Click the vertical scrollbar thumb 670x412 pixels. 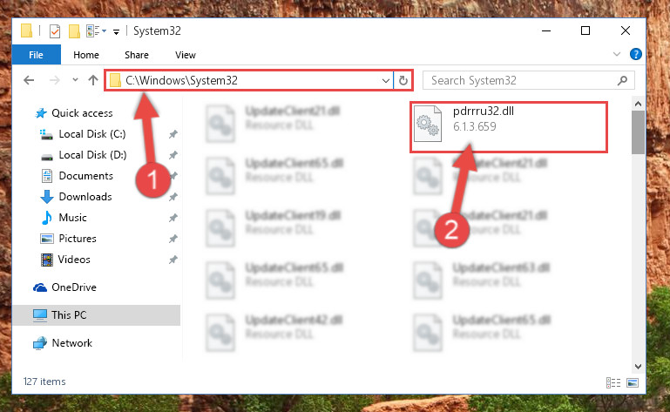pyautogui.click(x=638, y=132)
